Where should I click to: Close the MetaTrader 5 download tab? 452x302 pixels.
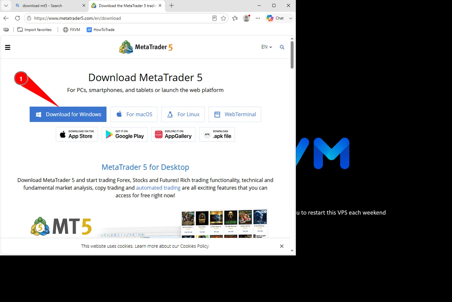point(160,5)
